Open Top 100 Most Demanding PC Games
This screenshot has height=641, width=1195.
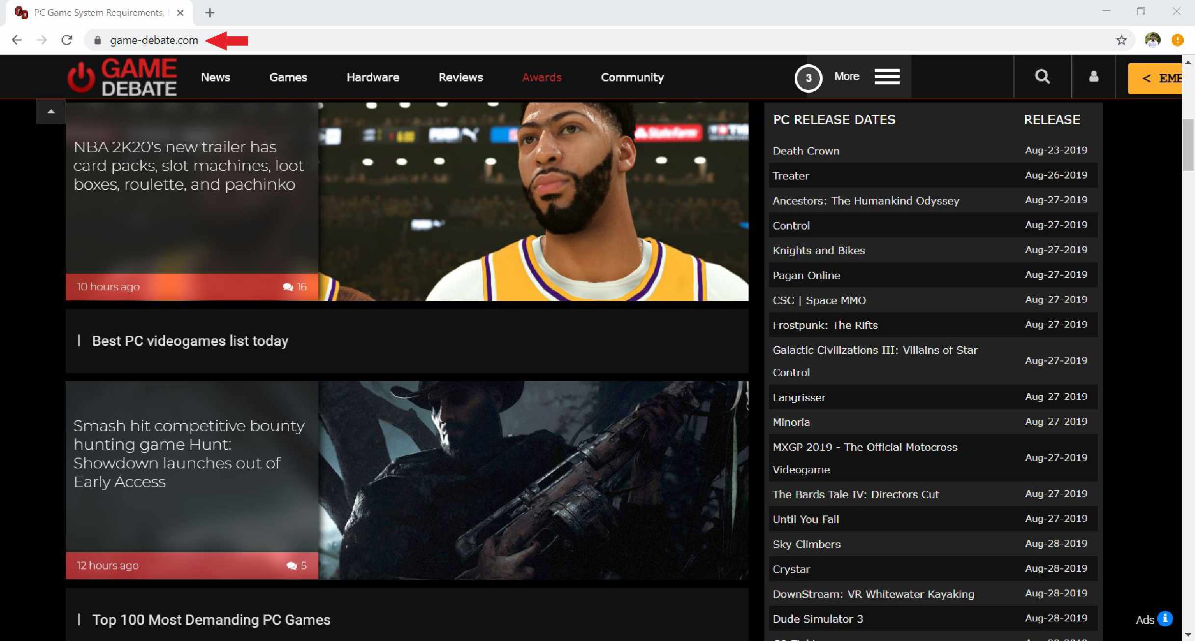211,619
